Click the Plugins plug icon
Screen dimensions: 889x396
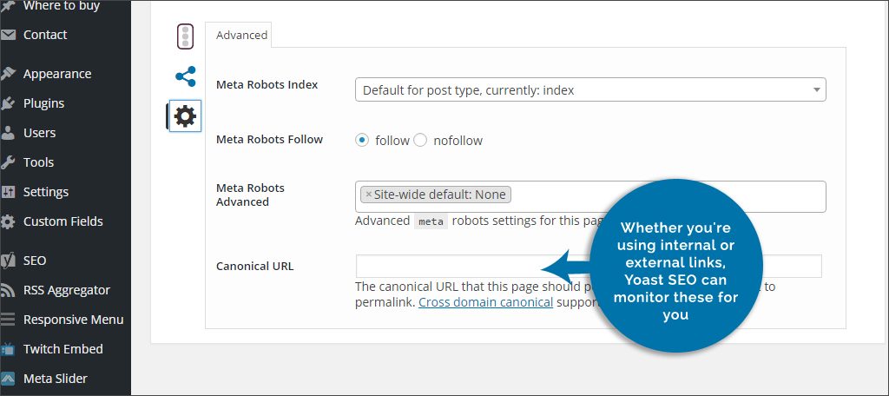click(x=9, y=103)
